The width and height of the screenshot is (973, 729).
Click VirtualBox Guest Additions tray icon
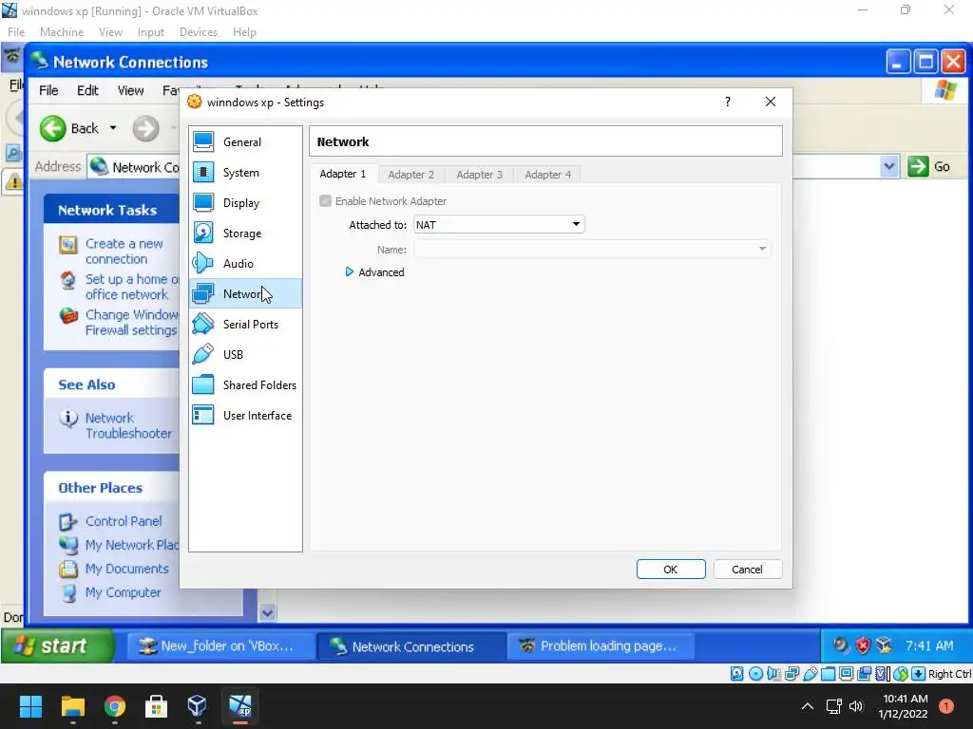884,645
